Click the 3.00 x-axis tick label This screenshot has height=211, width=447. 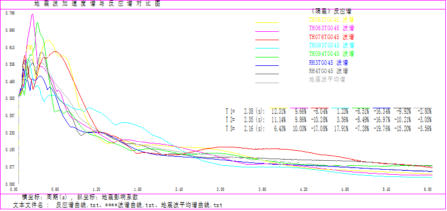(221, 189)
